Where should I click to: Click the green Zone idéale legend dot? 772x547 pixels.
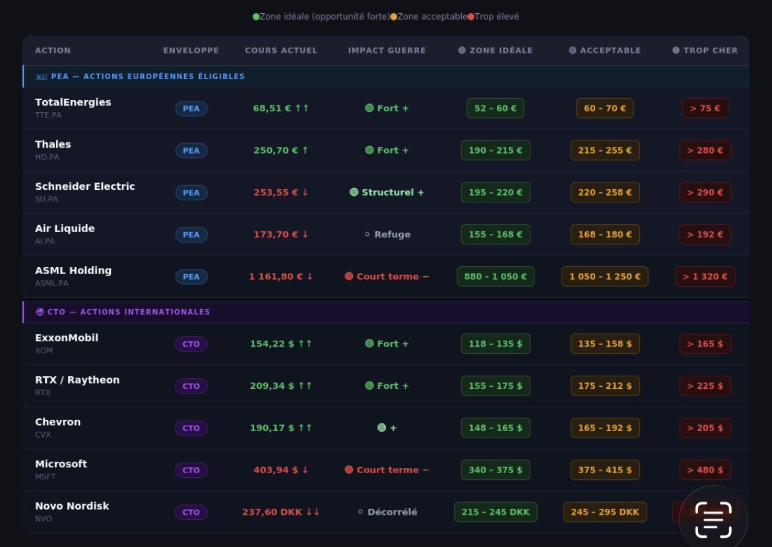(256, 16)
